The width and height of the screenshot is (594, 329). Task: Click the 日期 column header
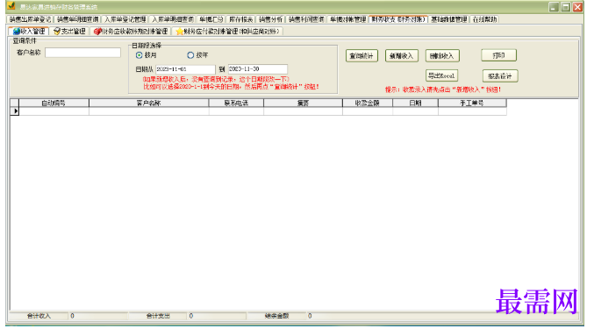pos(416,103)
